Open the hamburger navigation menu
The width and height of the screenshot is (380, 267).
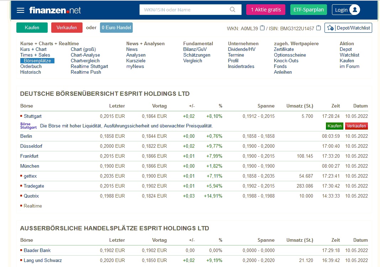[20, 10]
